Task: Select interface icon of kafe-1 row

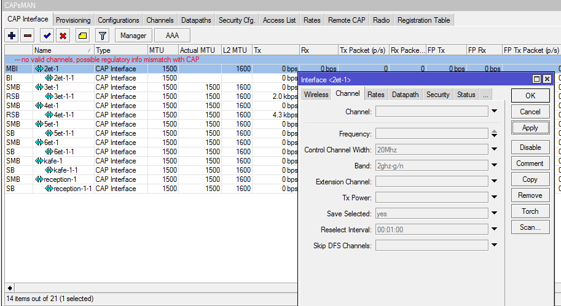Action: pyautogui.click(x=39, y=161)
